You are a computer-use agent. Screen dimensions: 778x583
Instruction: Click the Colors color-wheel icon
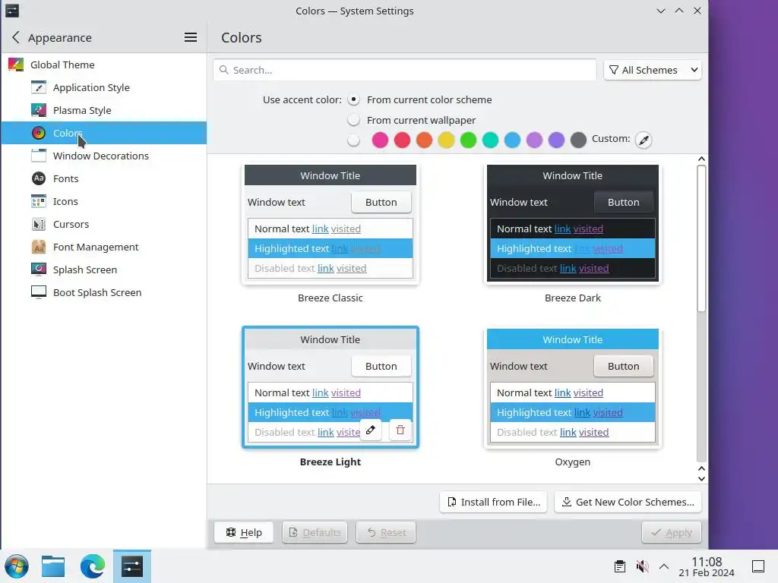pos(39,133)
